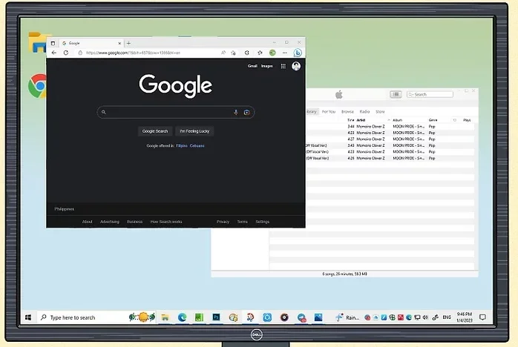Click into the Google search box
Viewport: 518px width, 347px height.
[x=176, y=112]
